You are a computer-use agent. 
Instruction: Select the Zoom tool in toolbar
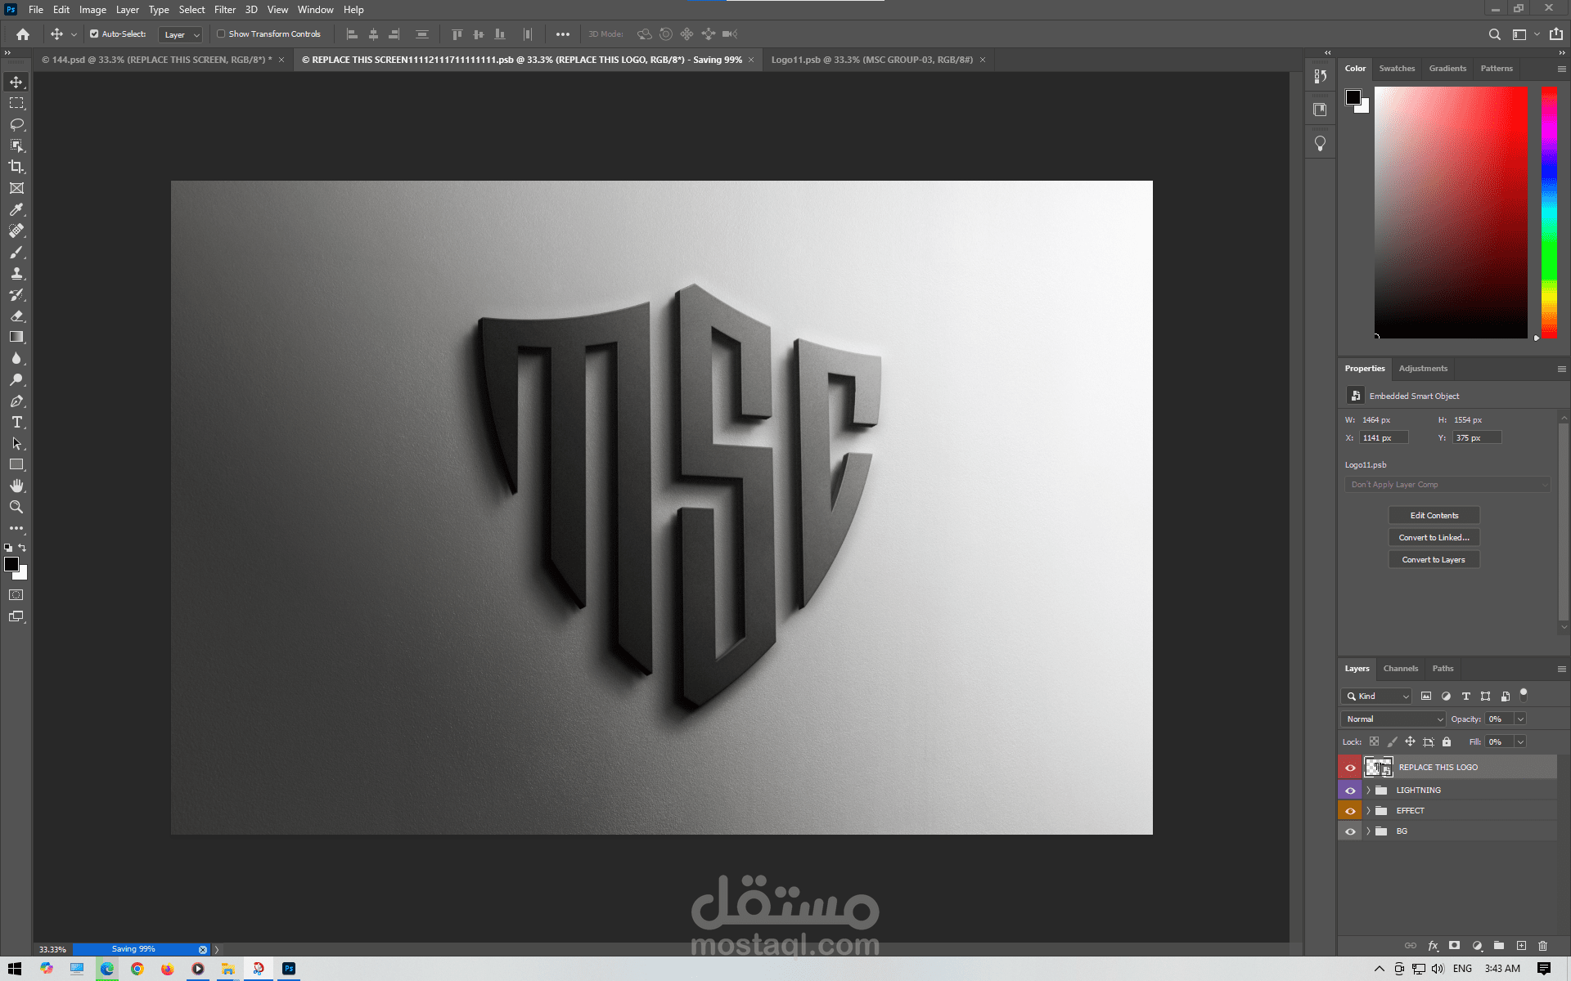[16, 507]
